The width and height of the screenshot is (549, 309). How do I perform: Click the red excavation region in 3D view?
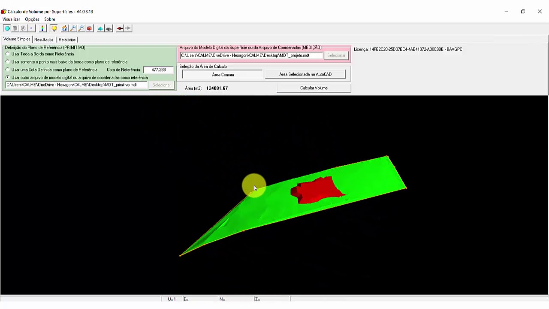click(317, 190)
